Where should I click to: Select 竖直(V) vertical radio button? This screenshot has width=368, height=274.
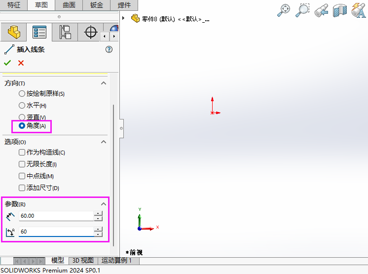tap(22, 117)
